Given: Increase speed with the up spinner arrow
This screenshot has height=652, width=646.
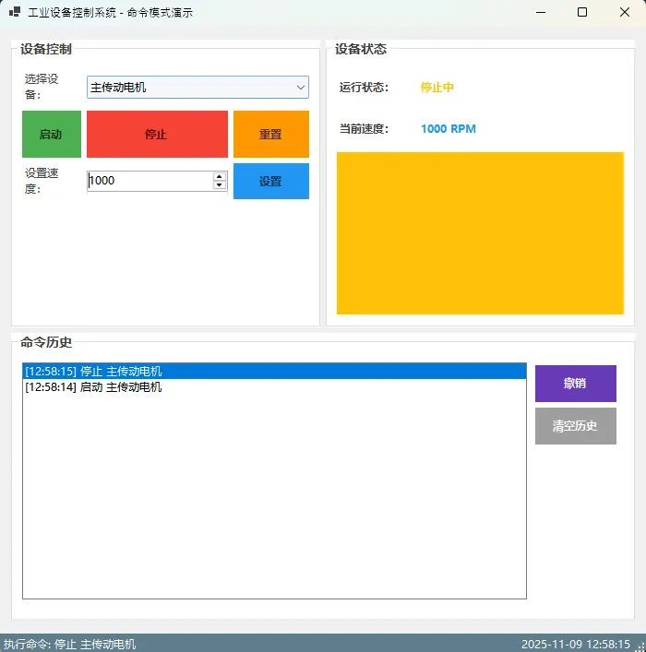Looking at the screenshot, I should coord(220,176).
